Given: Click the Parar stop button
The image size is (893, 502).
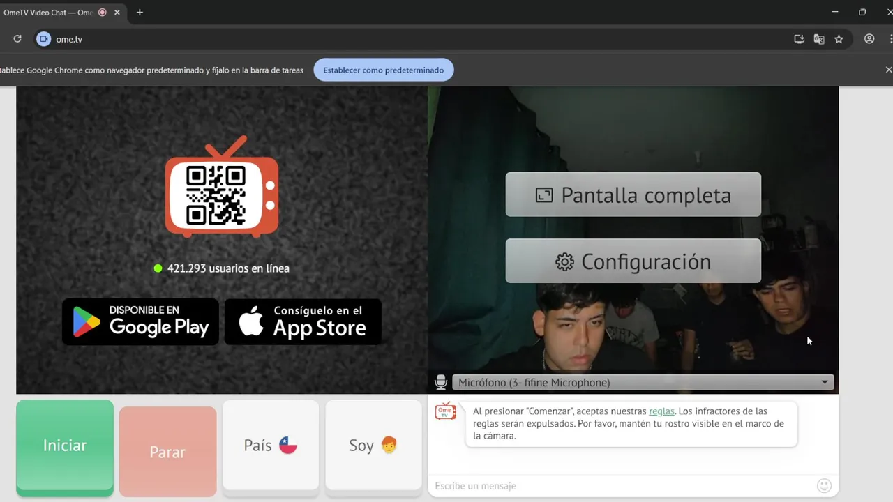Looking at the screenshot, I should pyautogui.click(x=167, y=452).
